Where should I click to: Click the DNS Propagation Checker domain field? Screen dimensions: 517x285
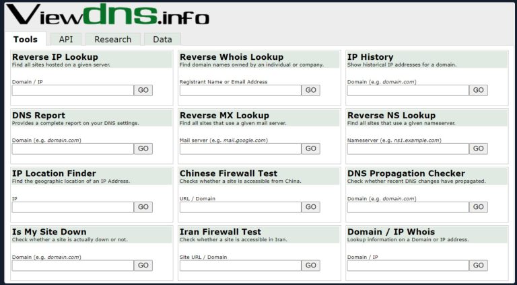tap(407, 207)
